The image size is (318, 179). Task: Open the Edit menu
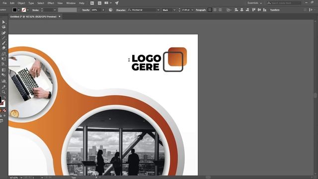[x=12, y=3]
